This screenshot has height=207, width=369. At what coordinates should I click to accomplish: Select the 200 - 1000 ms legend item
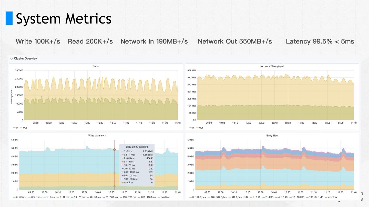147,197
